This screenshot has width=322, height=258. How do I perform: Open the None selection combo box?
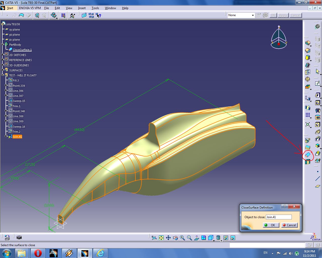(241, 15)
